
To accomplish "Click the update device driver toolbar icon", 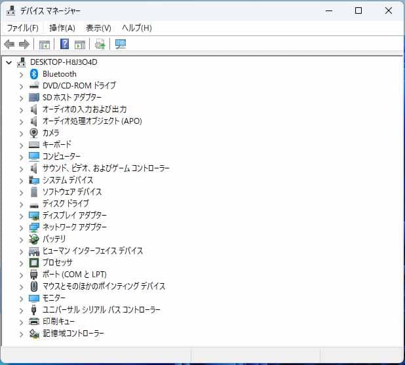I will [x=100, y=44].
